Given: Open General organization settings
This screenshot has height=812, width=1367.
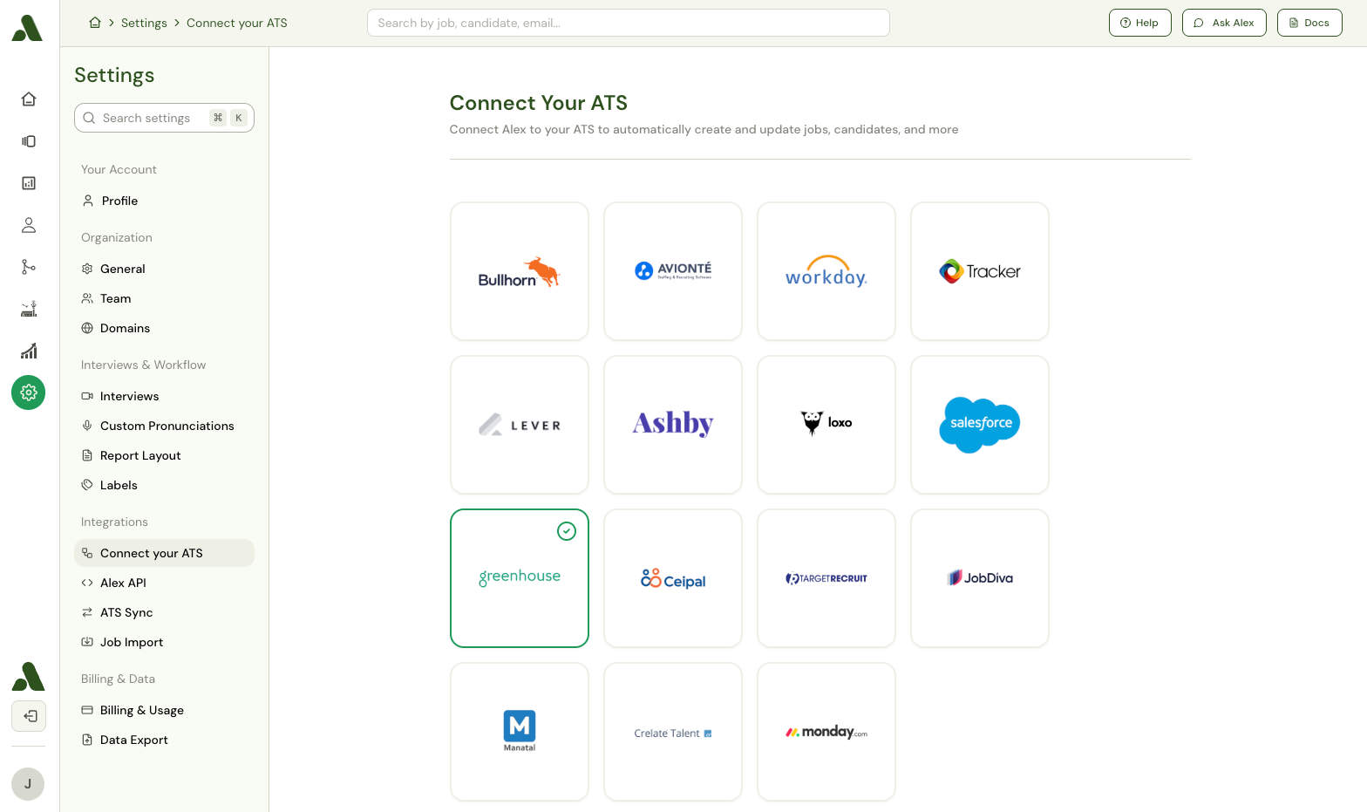Looking at the screenshot, I should tap(164, 269).
